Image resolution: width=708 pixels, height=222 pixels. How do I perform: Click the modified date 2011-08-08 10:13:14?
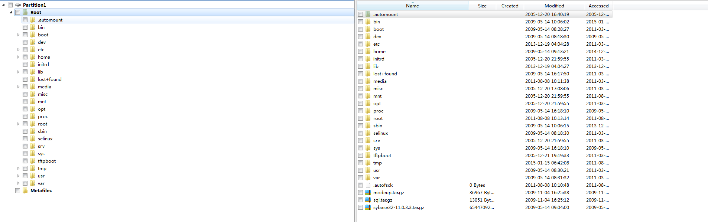pos(547,118)
